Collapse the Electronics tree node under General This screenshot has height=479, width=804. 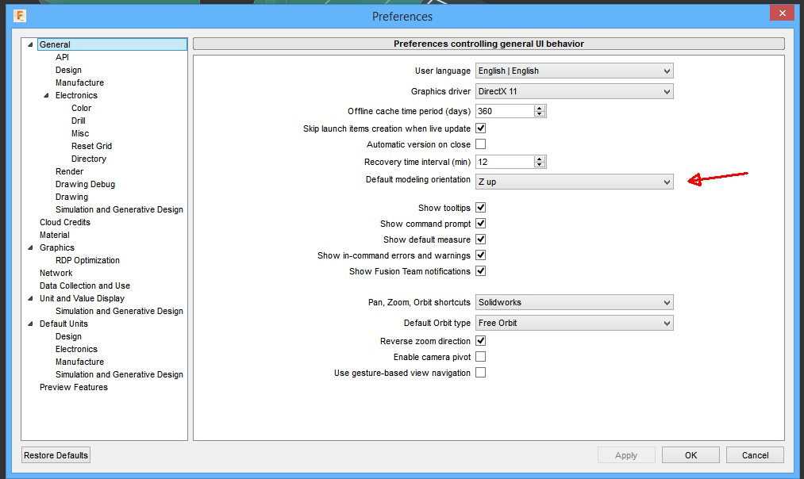click(x=46, y=95)
